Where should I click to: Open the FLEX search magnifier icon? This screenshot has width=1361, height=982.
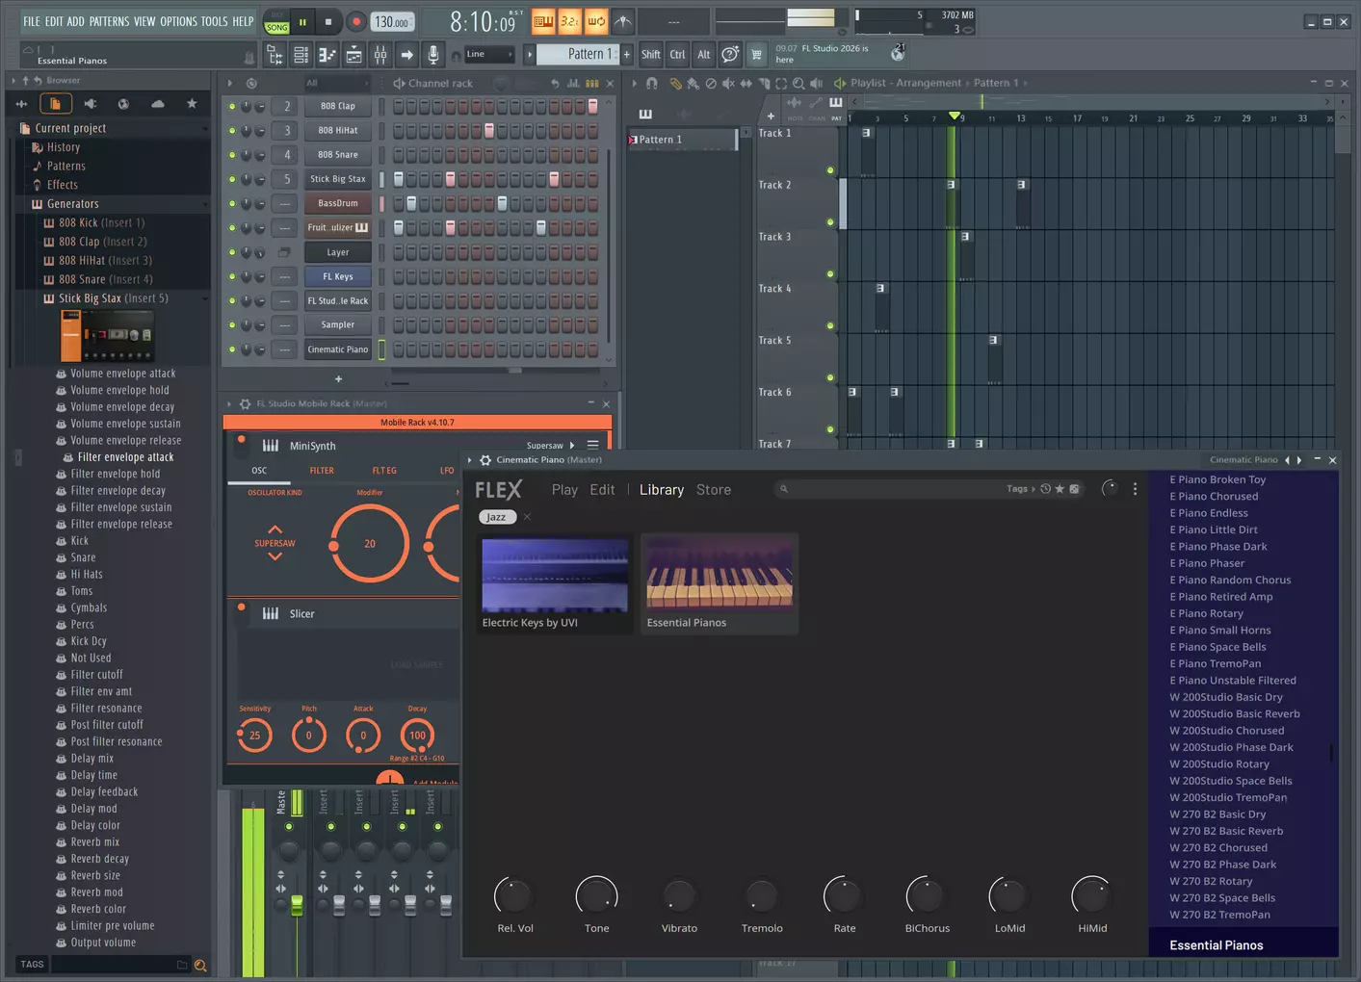784,489
